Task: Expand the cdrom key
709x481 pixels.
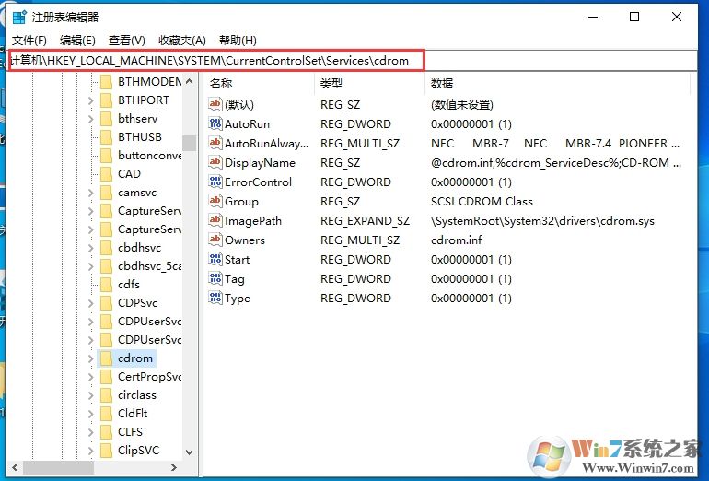Action: (x=90, y=358)
